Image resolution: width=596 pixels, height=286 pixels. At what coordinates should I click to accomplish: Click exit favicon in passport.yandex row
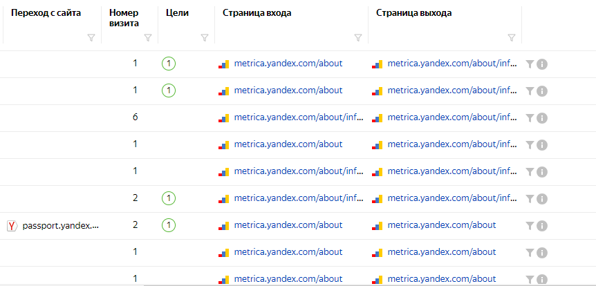(377, 226)
